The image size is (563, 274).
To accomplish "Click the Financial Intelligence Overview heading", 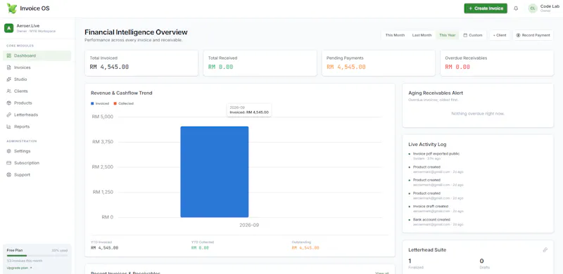I will tap(136, 32).
